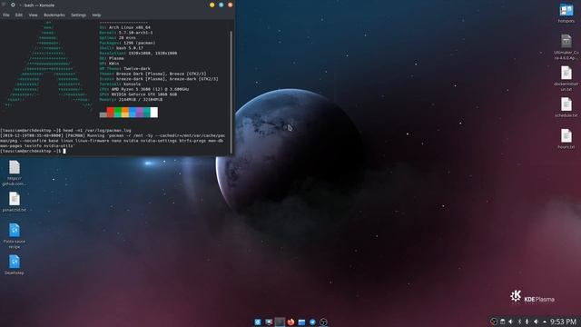Click the monitor icon beside the application launcher
This screenshot has width=581, height=327.
(269, 322)
